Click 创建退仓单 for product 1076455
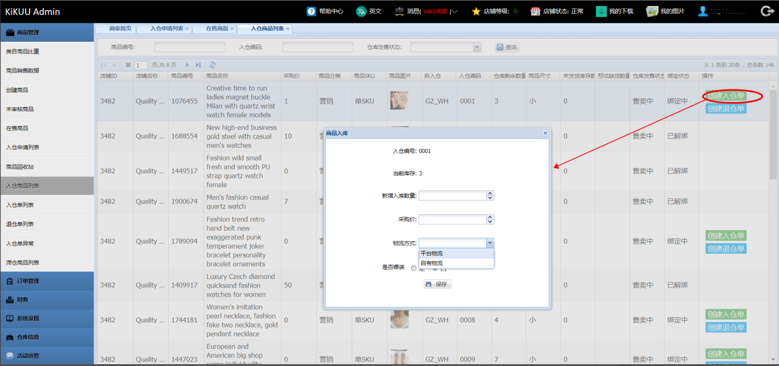Screen dimensions: 779x366 tap(726, 109)
